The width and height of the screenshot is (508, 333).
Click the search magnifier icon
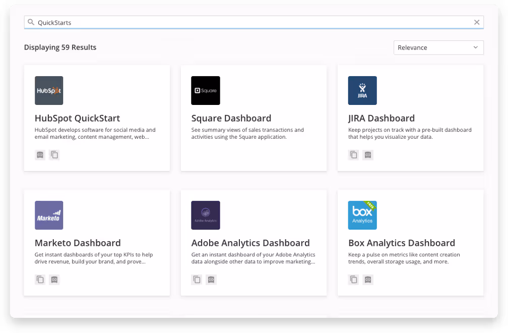(x=31, y=22)
